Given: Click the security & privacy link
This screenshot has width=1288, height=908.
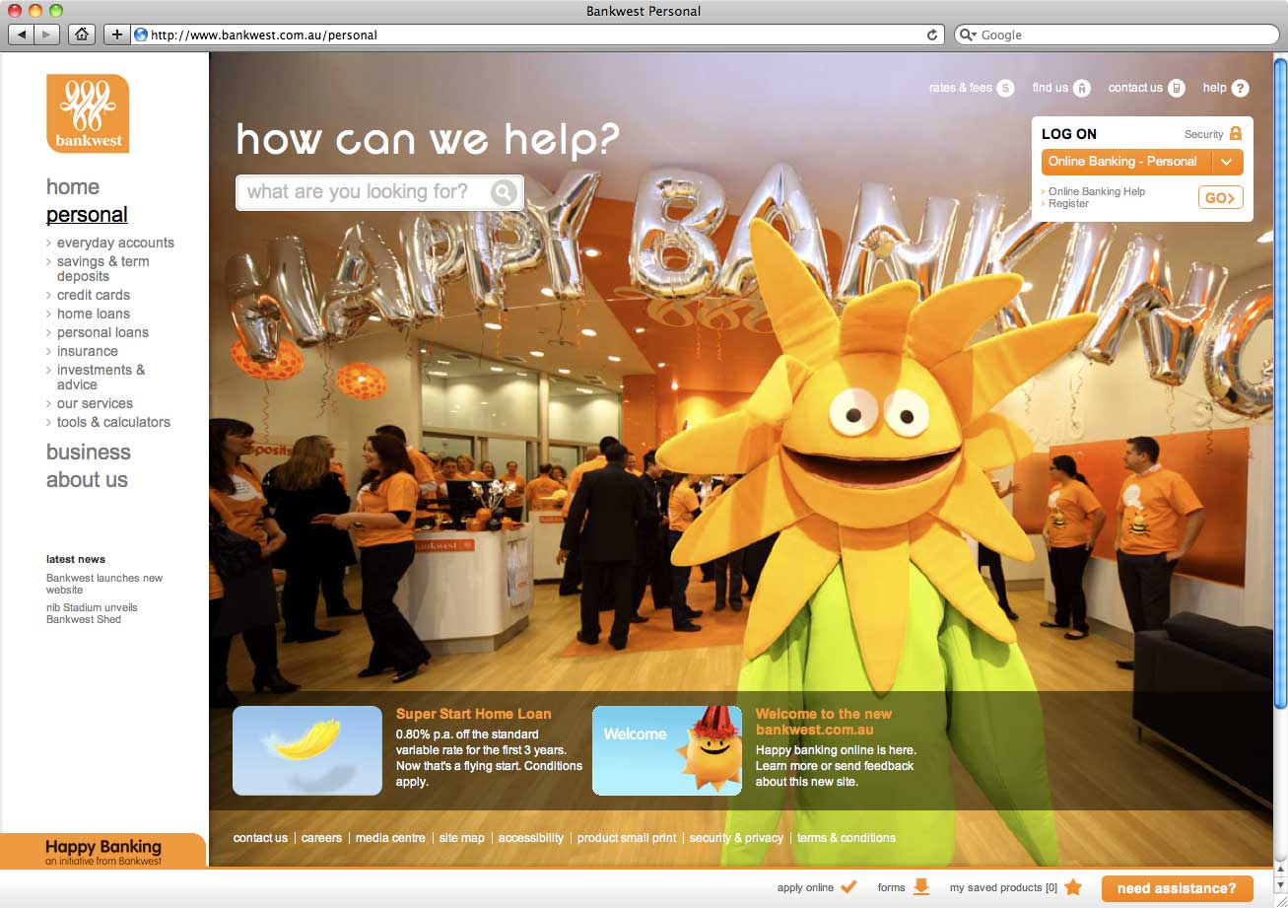Looking at the screenshot, I should tap(736, 838).
